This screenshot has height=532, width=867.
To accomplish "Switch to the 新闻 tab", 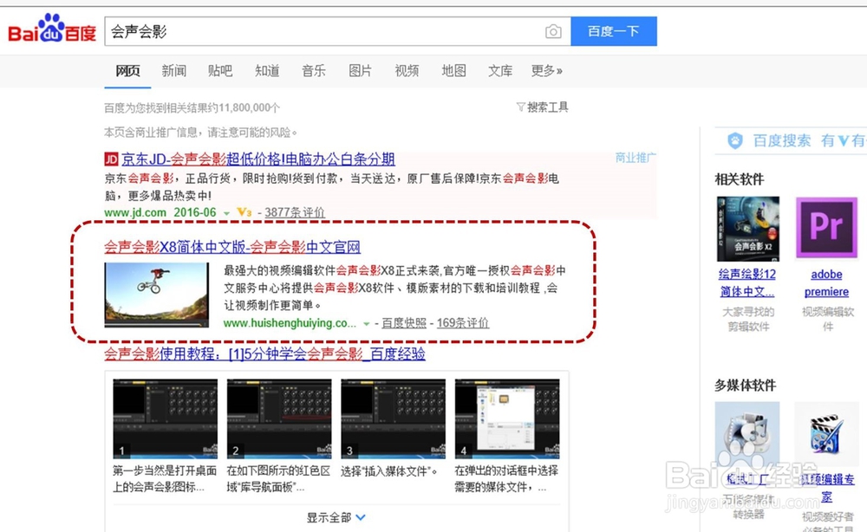I will tap(173, 71).
